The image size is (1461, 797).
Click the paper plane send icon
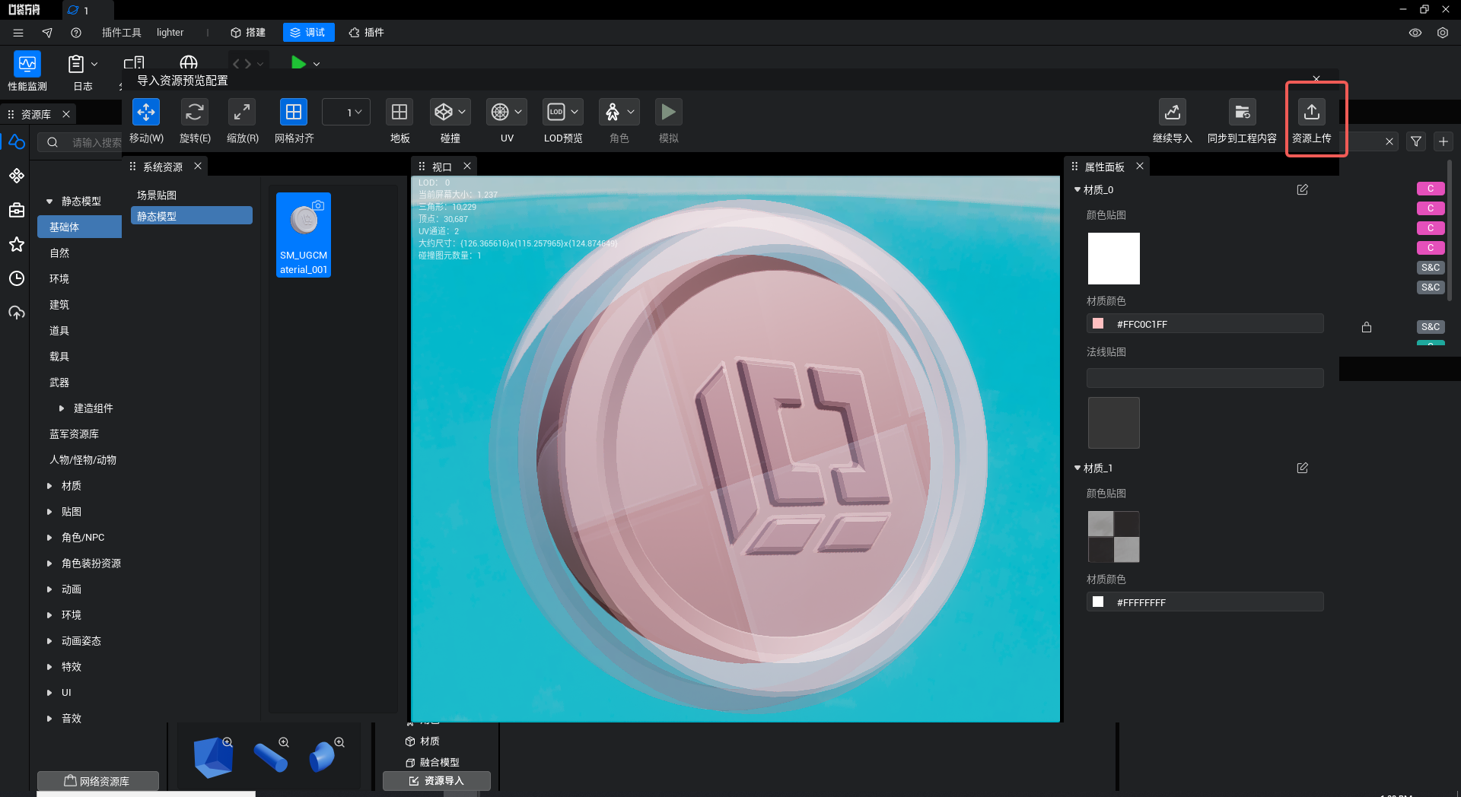(47, 33)
